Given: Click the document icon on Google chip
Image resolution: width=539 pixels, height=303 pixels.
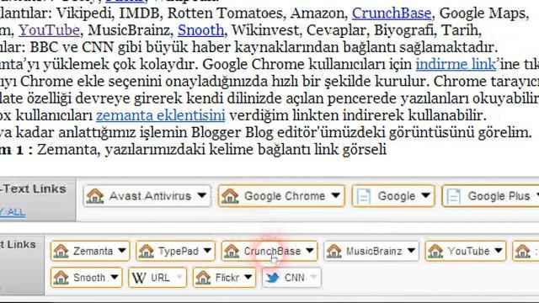Looking at the screenshot, I should (364, 196).
